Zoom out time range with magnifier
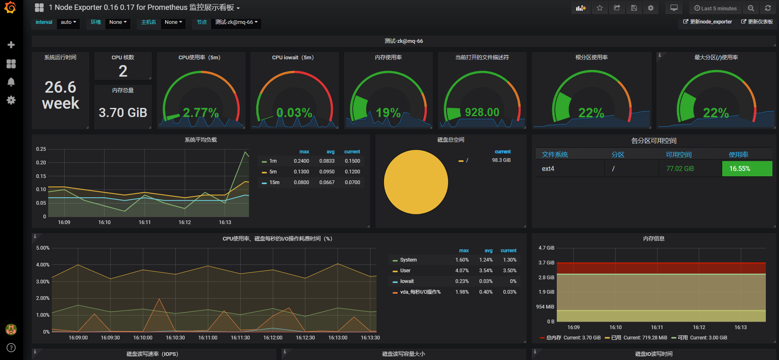 coord(751,8)
